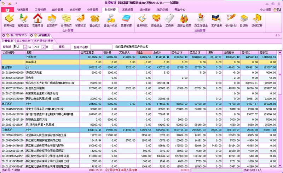The height and width of the screenshot is (173, 283).
Task: Select the 工装客户 subtotal row
Action: tap(139, 130)
